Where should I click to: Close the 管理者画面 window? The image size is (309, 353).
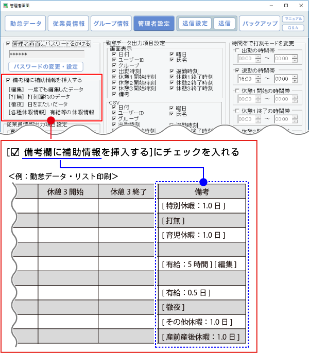click(301, 6)
